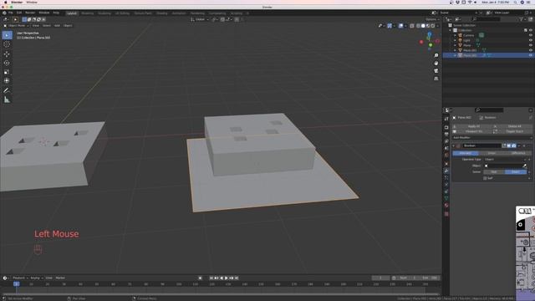The height and width of the screenshot is (301, 535).
Task: Open Keying dropdown in timeline
Action: (36, 278)
